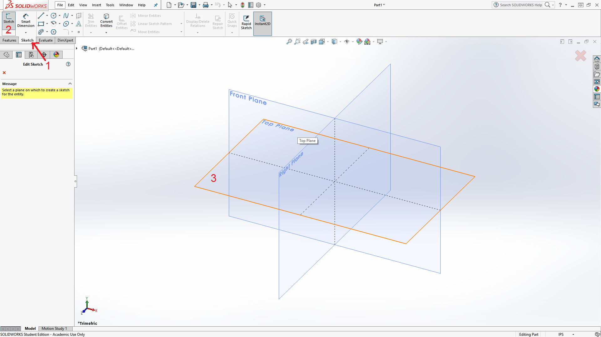Select the sketch Text tool
This screenshot has width=601, height=337.
(x=79, y=24)
